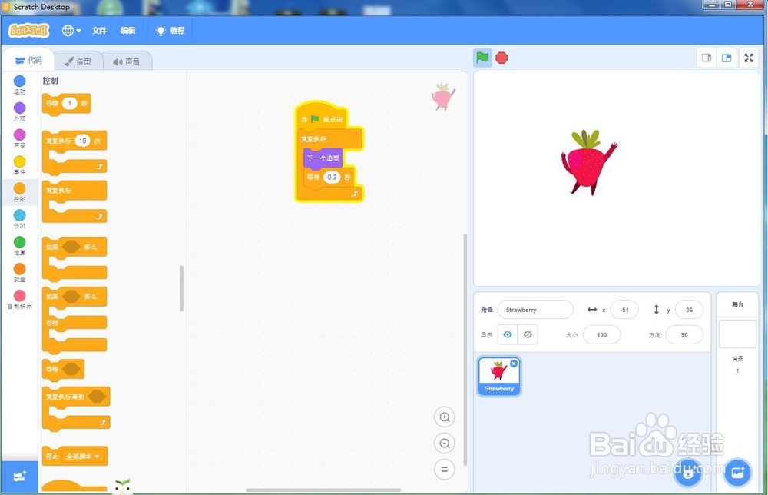Select the 声音 sound block category

(x=20, y=138)
